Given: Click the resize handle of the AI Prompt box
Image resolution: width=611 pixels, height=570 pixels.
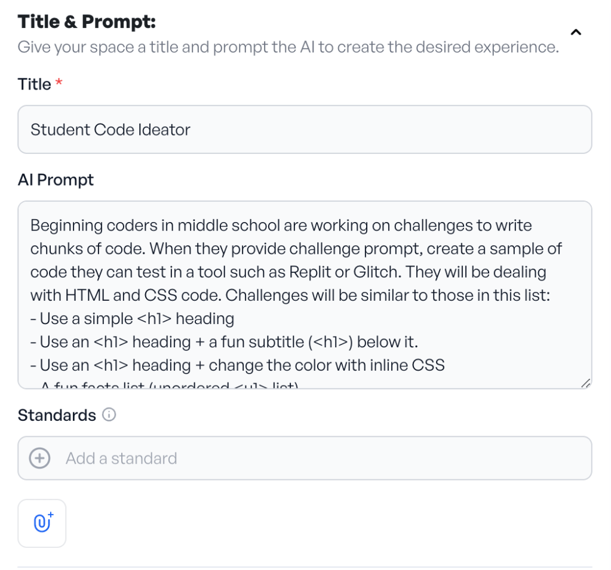Looking at the screenshot, I should (x=585, y=384).
